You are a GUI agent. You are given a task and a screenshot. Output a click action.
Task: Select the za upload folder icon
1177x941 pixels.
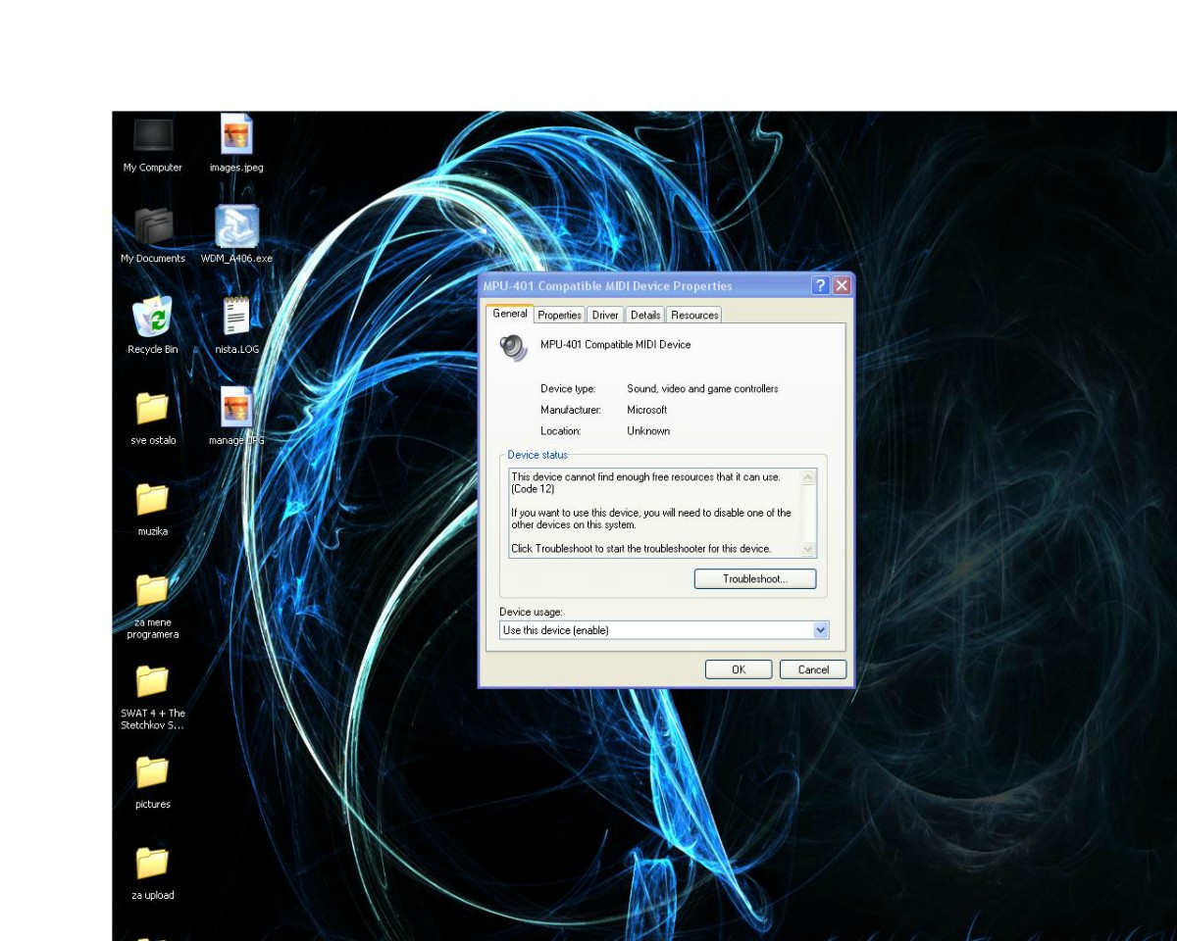click(153, 865)
